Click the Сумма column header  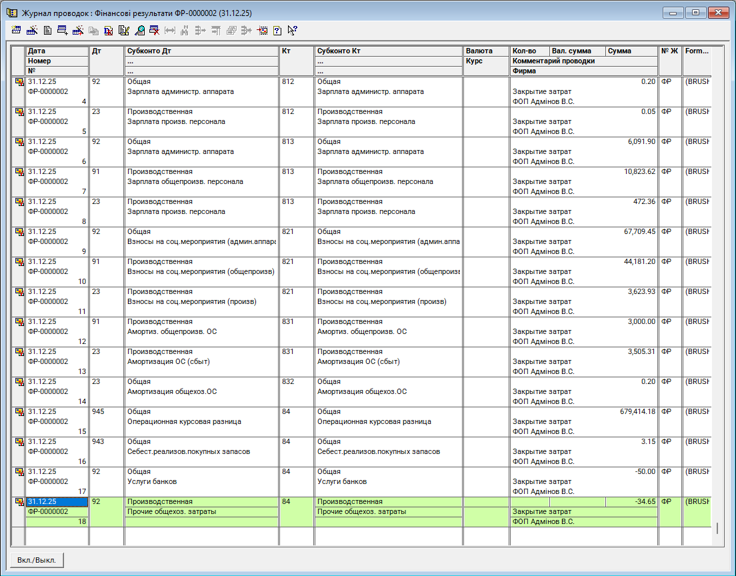pos(631,51)
